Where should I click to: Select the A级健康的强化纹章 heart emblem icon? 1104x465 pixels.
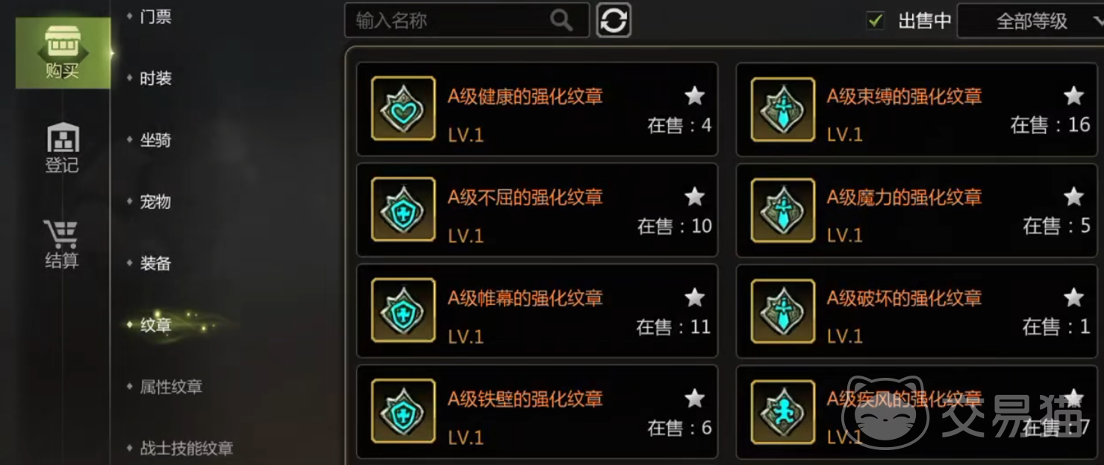[x=403, y=108]
